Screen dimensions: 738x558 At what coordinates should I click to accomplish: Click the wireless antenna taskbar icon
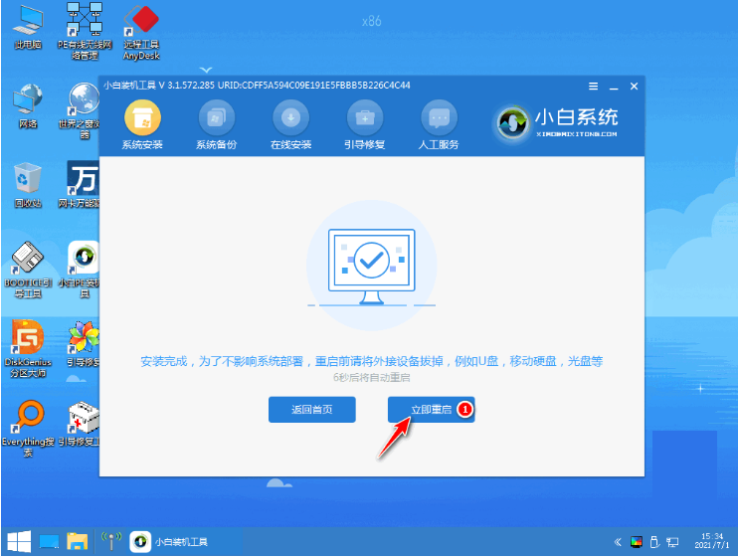(111, 541)
